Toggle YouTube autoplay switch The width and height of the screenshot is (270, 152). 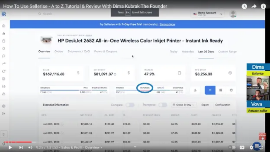click(232, 147)
